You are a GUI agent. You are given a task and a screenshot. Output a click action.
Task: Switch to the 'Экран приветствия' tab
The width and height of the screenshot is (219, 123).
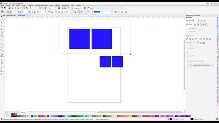click(x=11, y=15)
